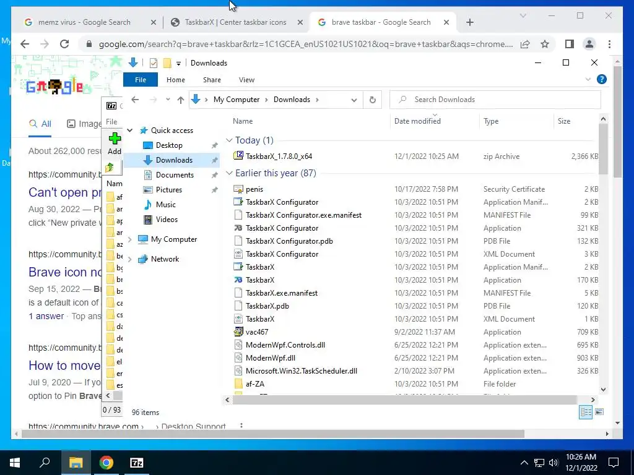634x475 pixels.
Task: Open Explorer help question mark icon
Action: pos(602,80)
